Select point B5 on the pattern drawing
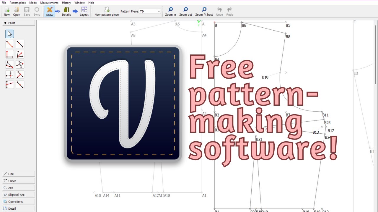Image resolution: width=378 pixels, height=212 pixels. coord(286,22)
